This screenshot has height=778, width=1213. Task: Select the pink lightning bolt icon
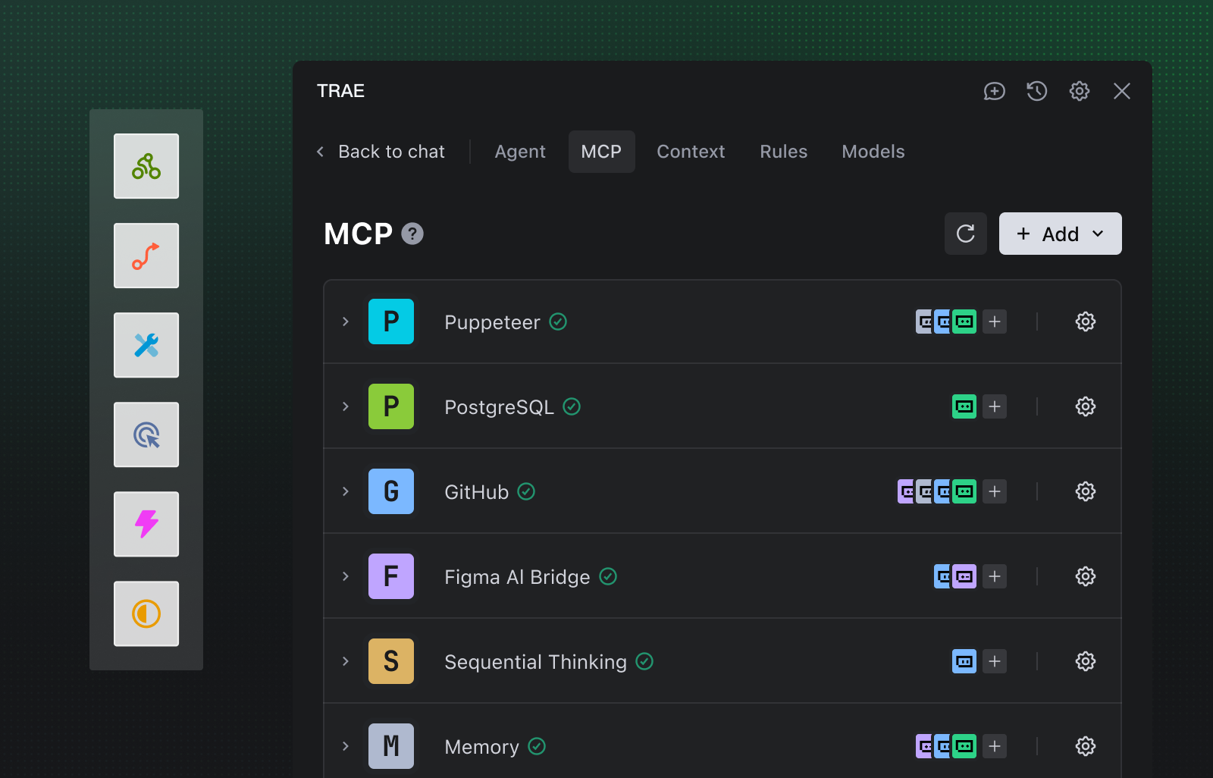click(146, 524)
